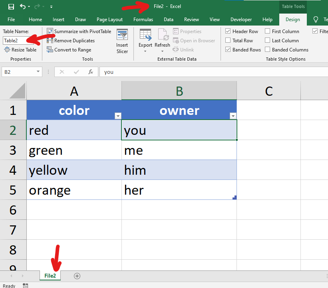Expand the Export dropdown arrow
The width and height of the screenshot is (328, 288).
click(145, 51)
